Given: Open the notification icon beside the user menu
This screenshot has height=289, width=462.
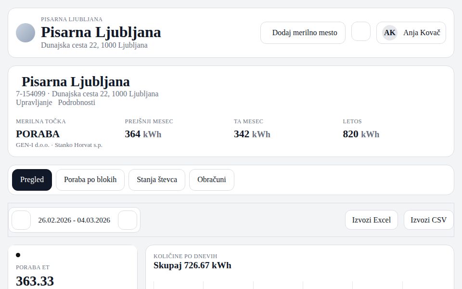Looking at the screenshot, I should click(x=360, y=33).
